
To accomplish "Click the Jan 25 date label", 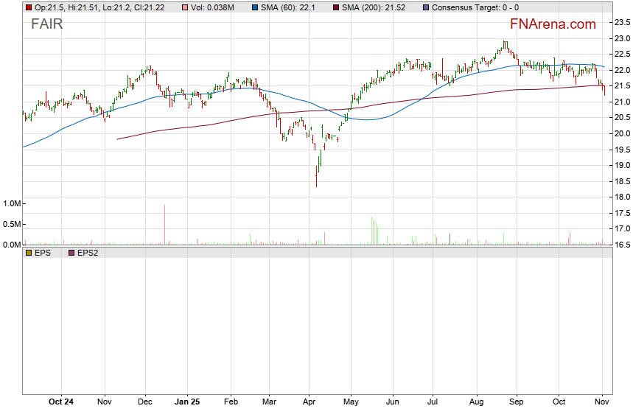I will [187, 402].
